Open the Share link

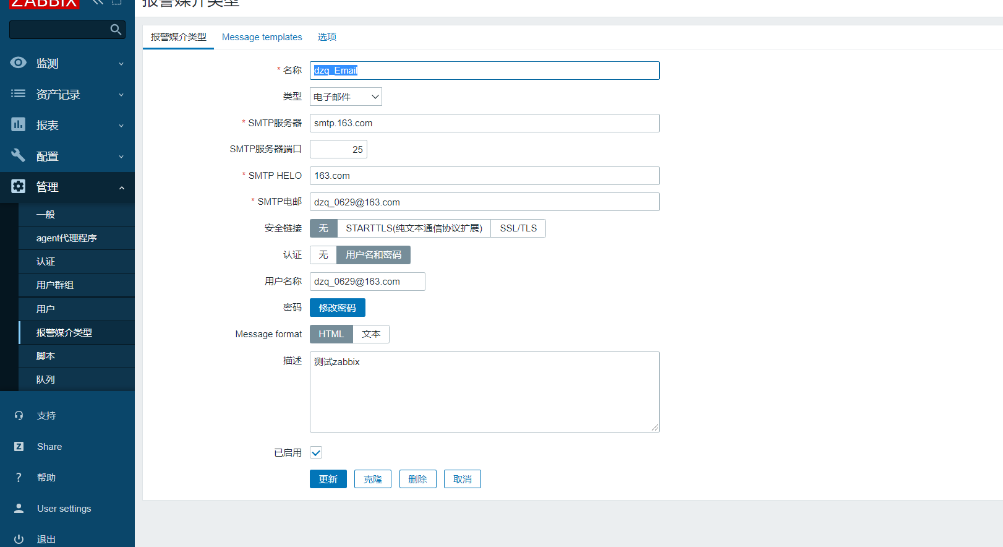pyautogui.click(x=49, y=447)
